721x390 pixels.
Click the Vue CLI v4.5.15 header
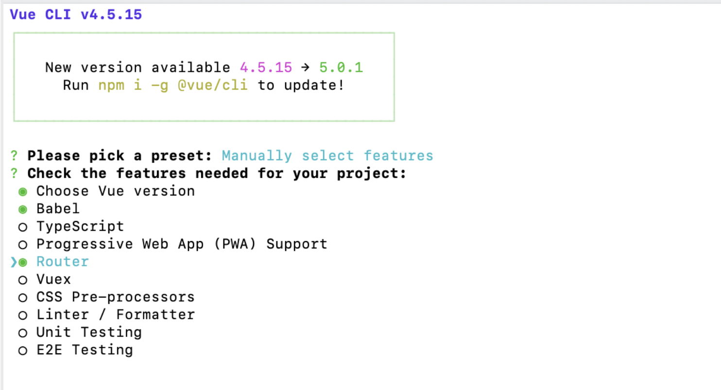pyautogui.click(x=76, y=15)
